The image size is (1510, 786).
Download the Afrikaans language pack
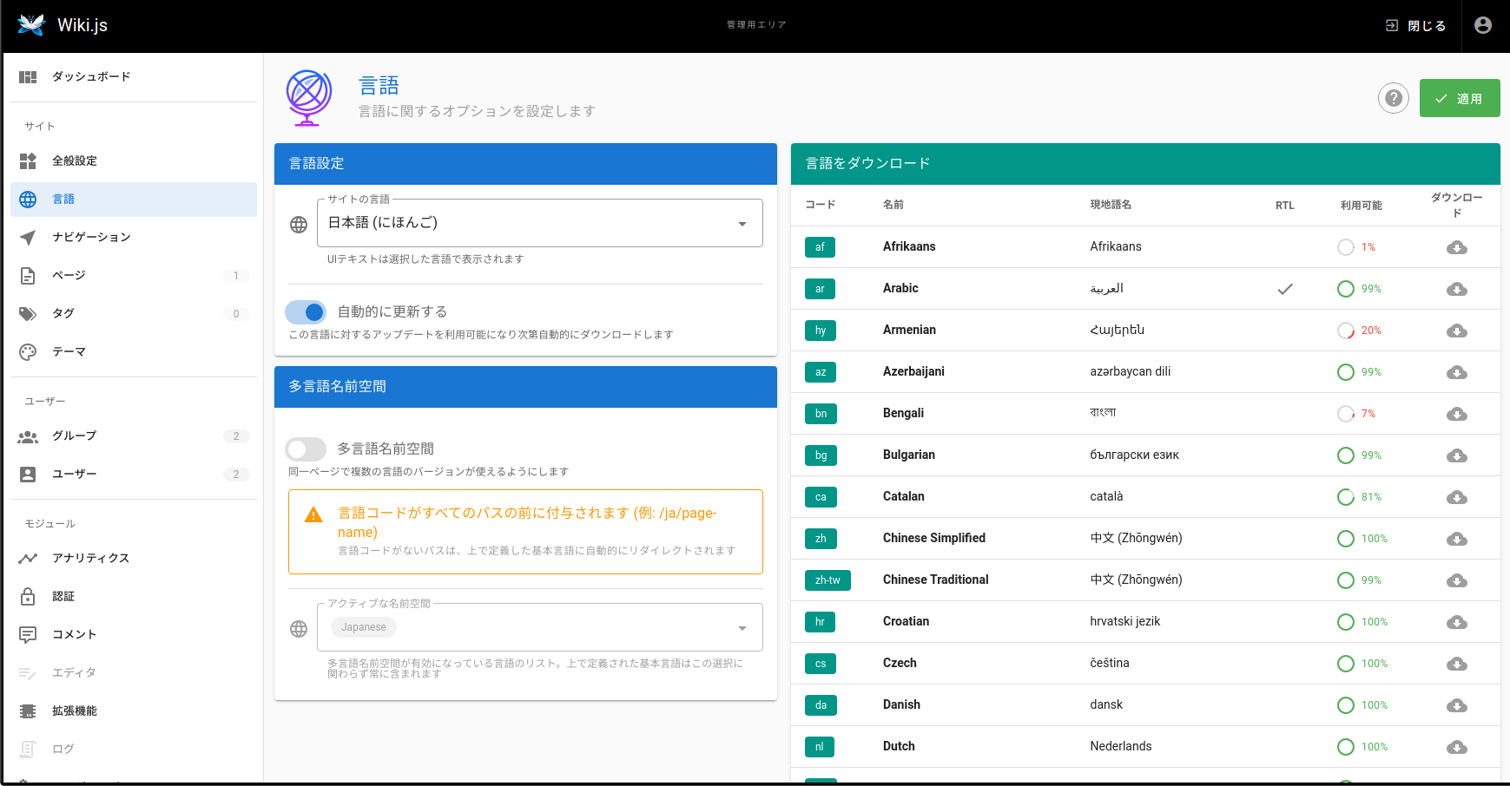pyautogui.click(x=1456, y=247)
